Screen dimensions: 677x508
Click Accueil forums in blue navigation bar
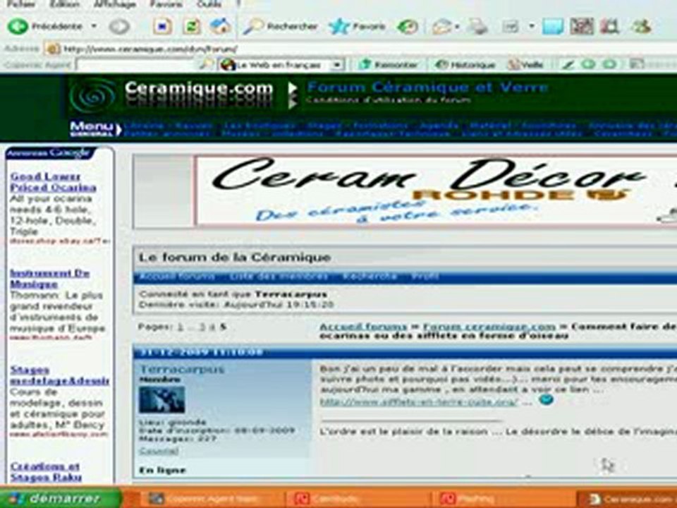tap(177, 277)
